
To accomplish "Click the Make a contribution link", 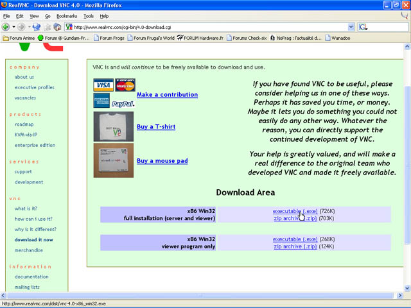I will 167,94.
